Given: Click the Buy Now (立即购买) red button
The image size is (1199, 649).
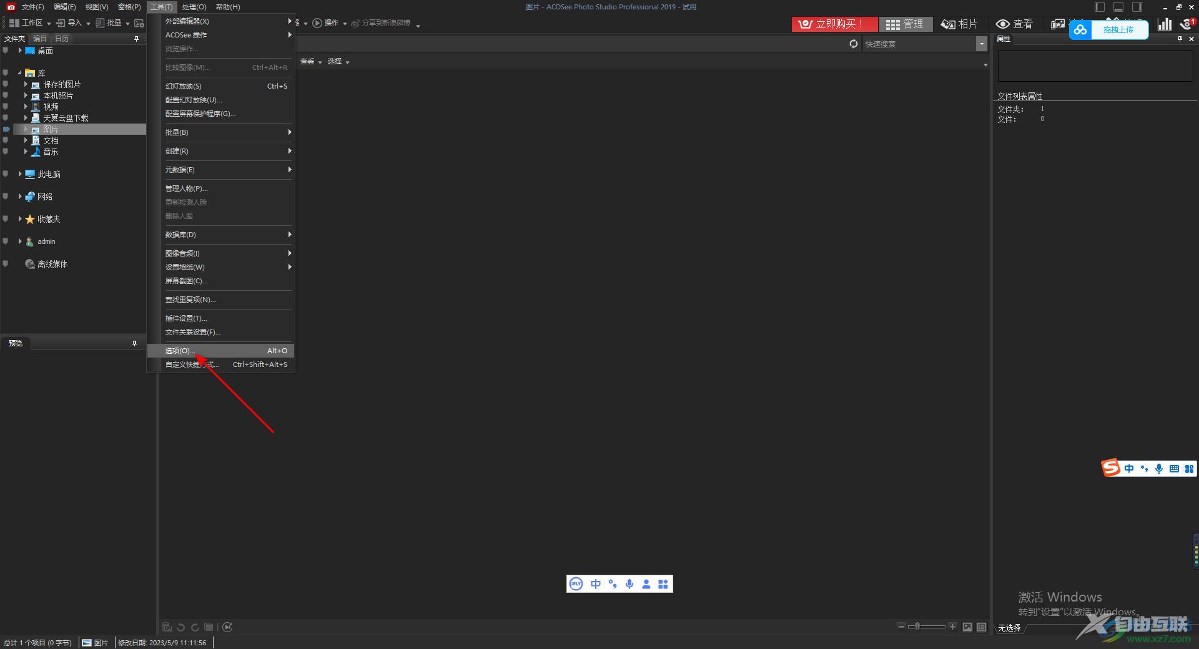Looking at the screenshot, I should click(x=834, y=24).
